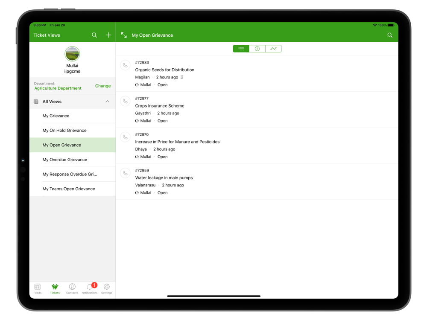Image resolution: width=427 pixels, height=320 pixels.
Task: Select My Grievance view
Action: pos(73,116)
